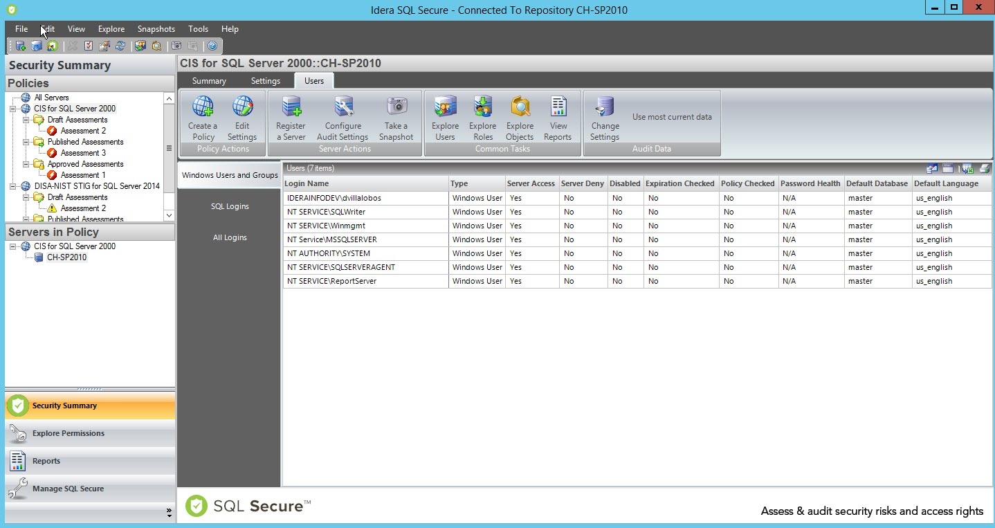Open the Tools menu
Viewport: 995px width, 528px height.
pyautogui.click(x=198, y=29)
